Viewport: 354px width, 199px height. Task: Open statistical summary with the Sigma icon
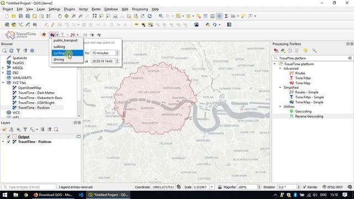(226, 16)
